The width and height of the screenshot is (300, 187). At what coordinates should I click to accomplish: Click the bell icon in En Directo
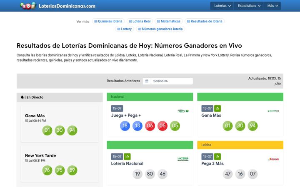(22, 97)
